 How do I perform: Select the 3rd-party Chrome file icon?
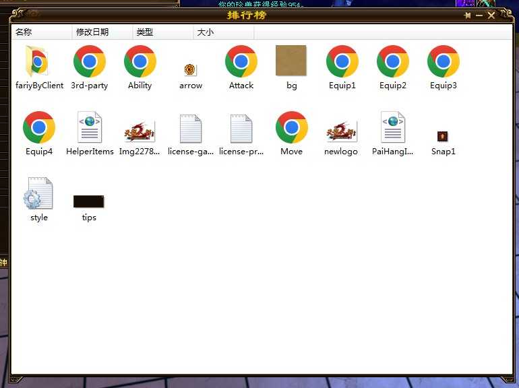(x=90, y=61)
